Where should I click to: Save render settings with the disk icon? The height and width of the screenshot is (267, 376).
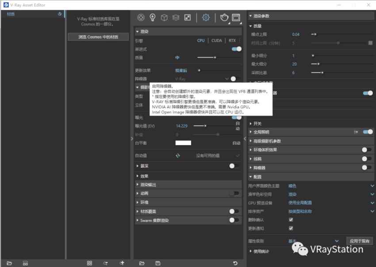158,263
